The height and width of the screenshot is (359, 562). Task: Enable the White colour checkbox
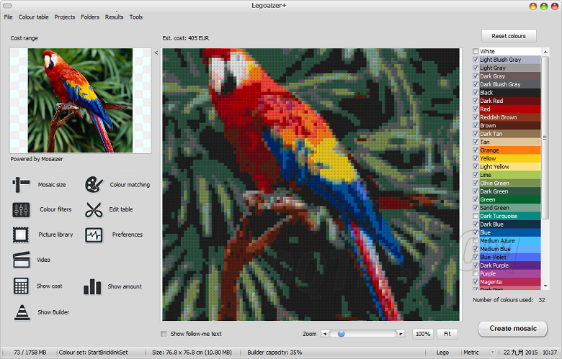click(x=476, y=51)
